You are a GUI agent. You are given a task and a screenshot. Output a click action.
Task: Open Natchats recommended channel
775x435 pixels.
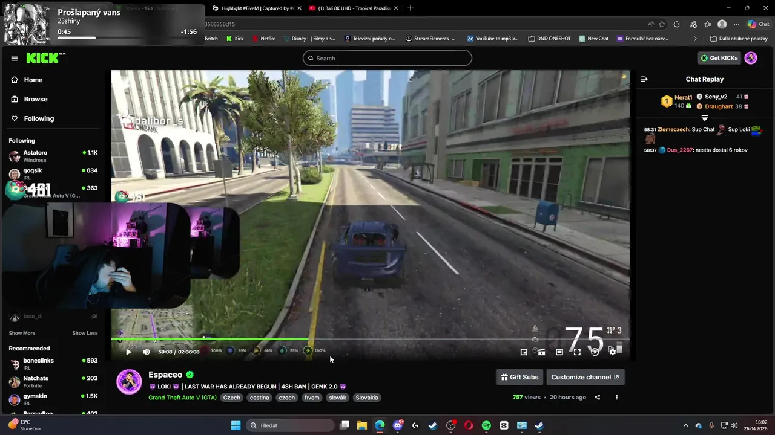53,381
